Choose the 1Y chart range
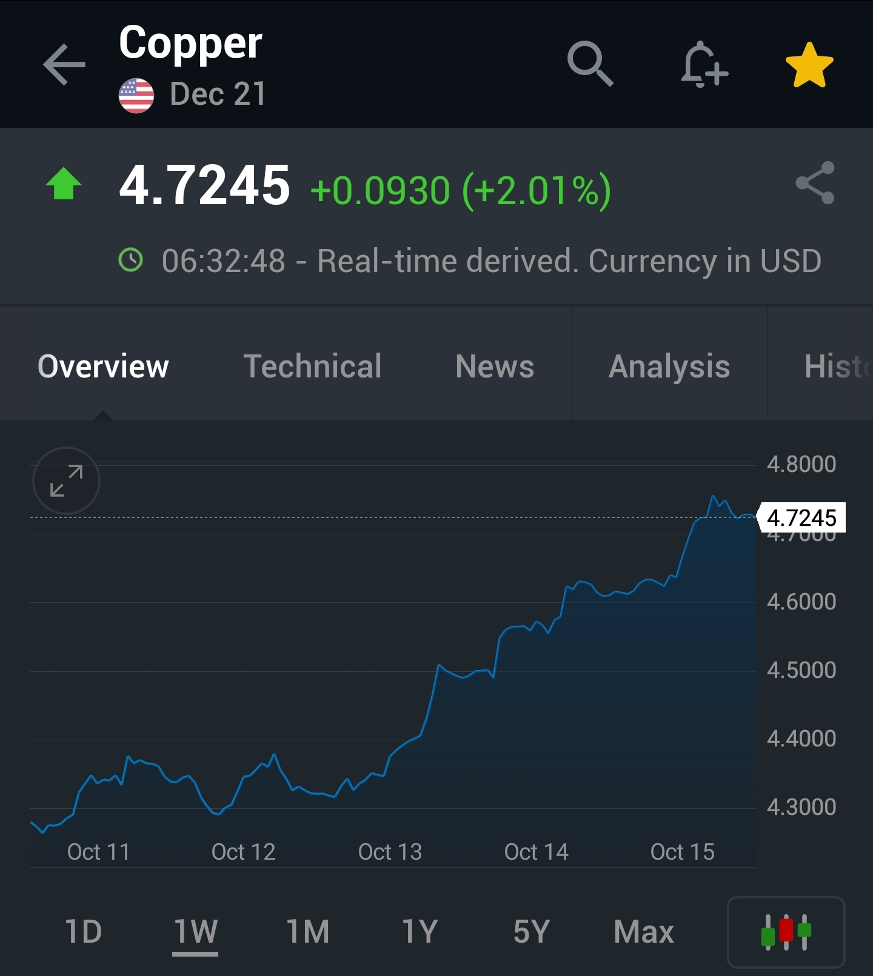 420,932
